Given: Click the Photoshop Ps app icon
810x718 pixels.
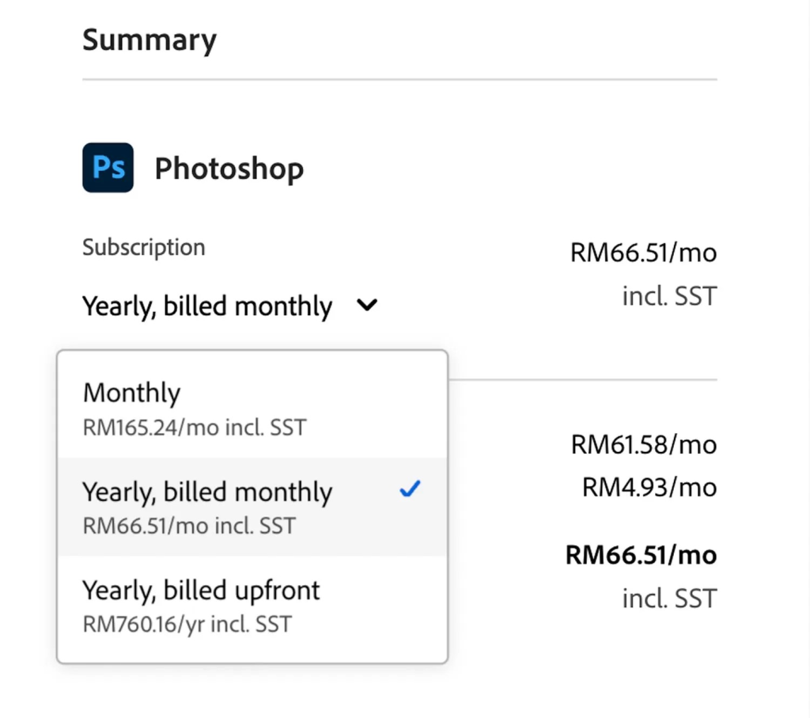Looking at the screenshot, I should [x=108, y=168].
